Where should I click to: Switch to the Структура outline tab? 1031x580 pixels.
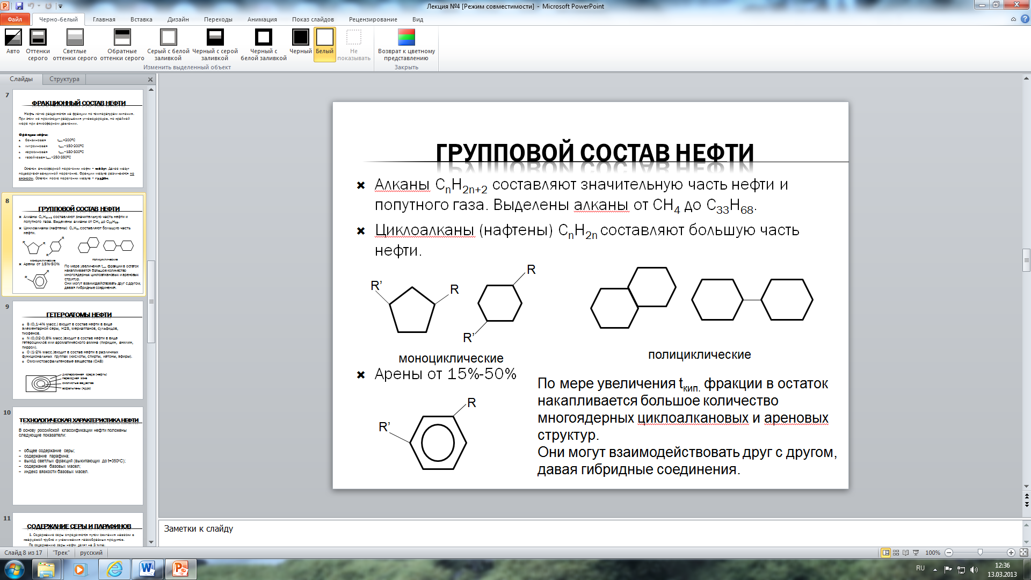click(x=64, y=79)
